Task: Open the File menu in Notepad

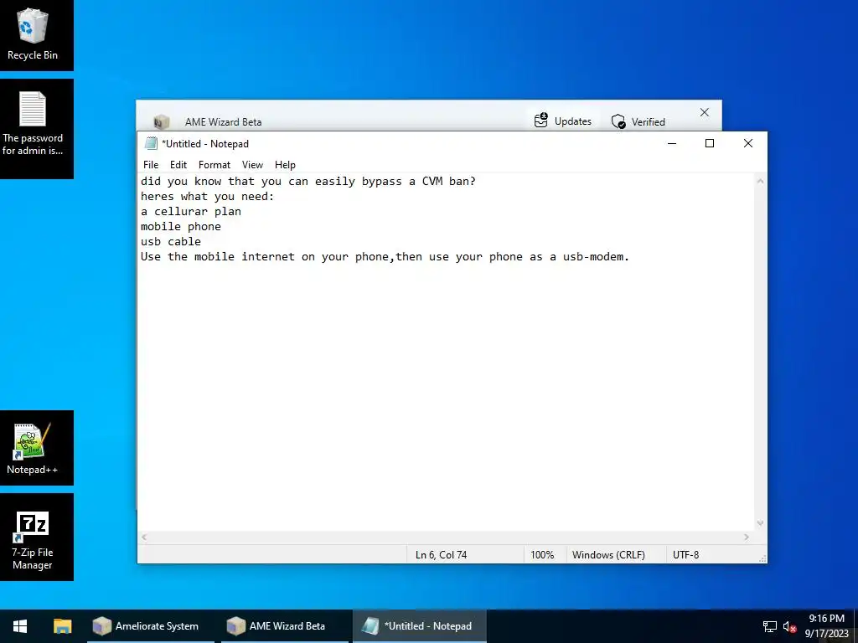Action: [x=151, y=165]
